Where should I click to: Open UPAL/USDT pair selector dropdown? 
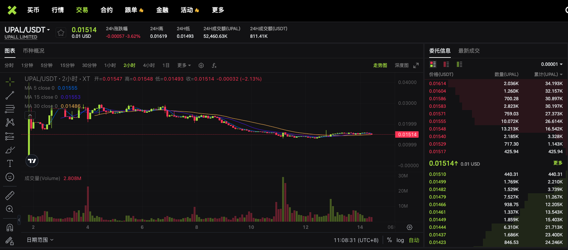pos(27,30)
